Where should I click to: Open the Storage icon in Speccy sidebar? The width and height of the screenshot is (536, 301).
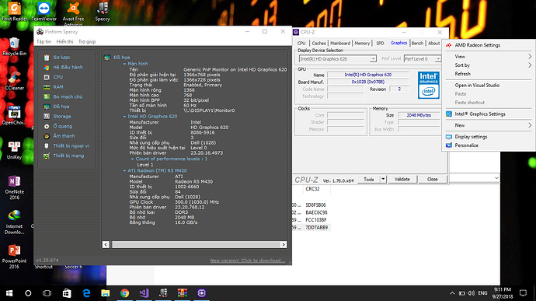(x=47, y=117)
